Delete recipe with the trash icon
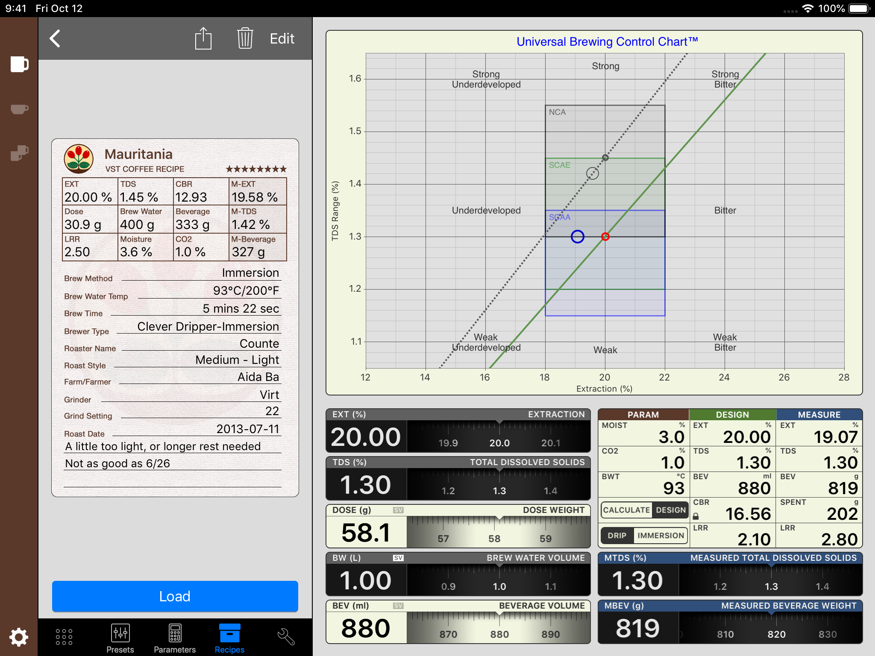 [x=245, y=39]
